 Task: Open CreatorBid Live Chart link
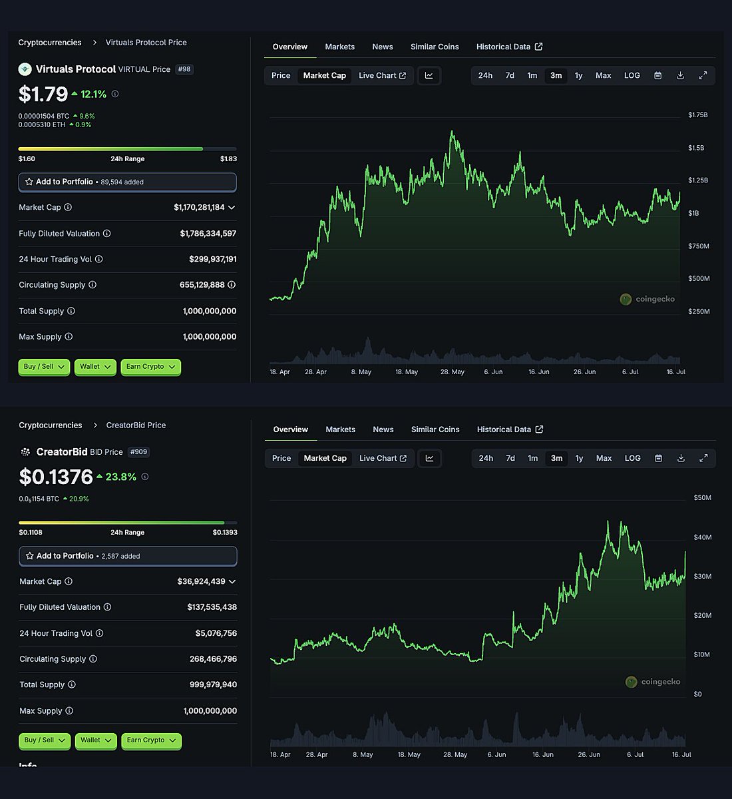click(383, 458)
